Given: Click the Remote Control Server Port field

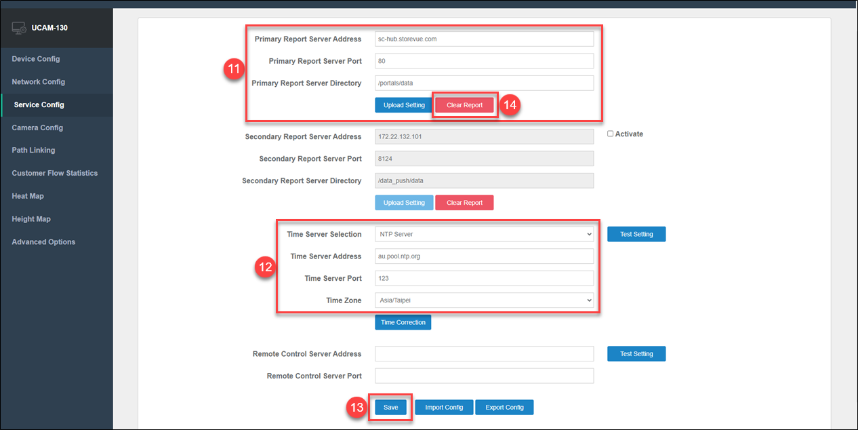Looking at the screenshot, I should click(484, 376).
